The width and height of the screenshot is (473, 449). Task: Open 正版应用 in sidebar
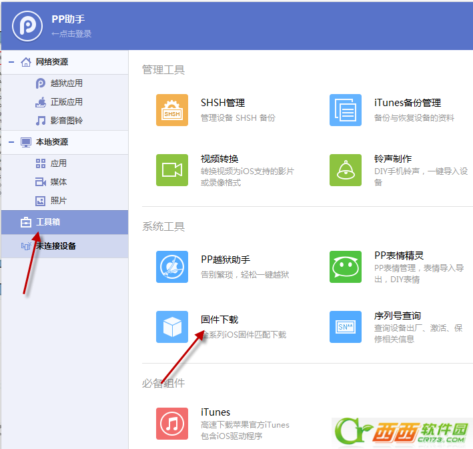(x=66, y=102)
